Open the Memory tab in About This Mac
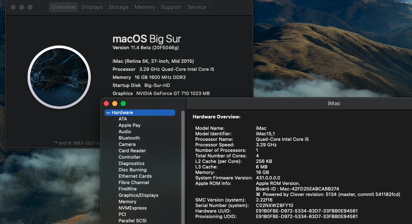 [145, 7]
